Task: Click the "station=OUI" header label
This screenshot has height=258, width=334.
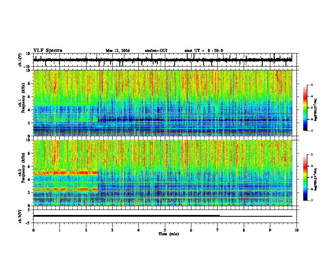Action: (x=156, y=51)
